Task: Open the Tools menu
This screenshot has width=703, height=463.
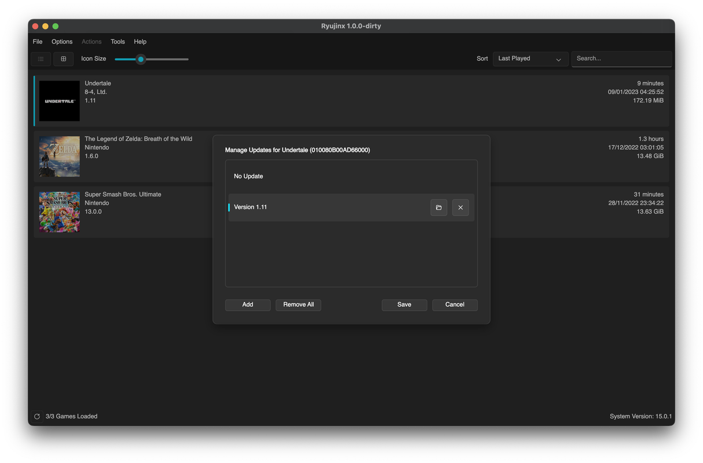Action: click(x=118, y=42)
